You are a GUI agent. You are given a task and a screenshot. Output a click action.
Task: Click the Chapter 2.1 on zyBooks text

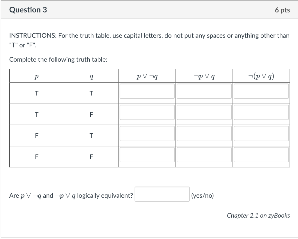point(258,215)
